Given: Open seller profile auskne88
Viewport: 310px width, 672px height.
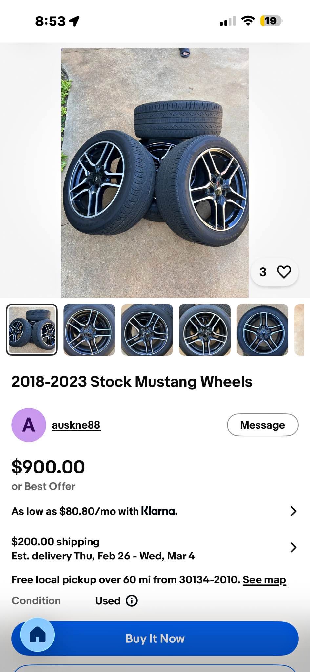Looking at the screenshot, I should click(x=76, y=425).
